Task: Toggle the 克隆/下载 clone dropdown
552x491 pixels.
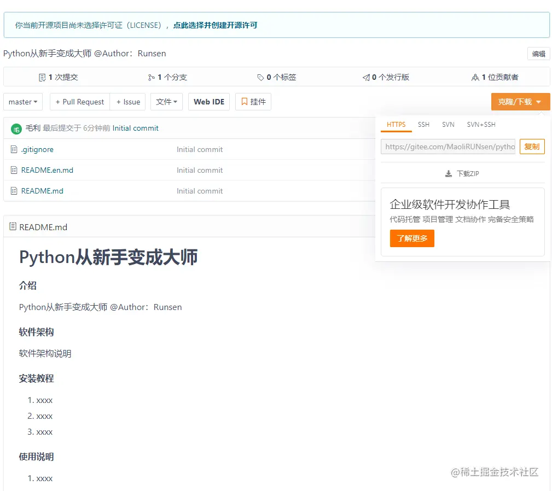Action: tap(520, 102)
